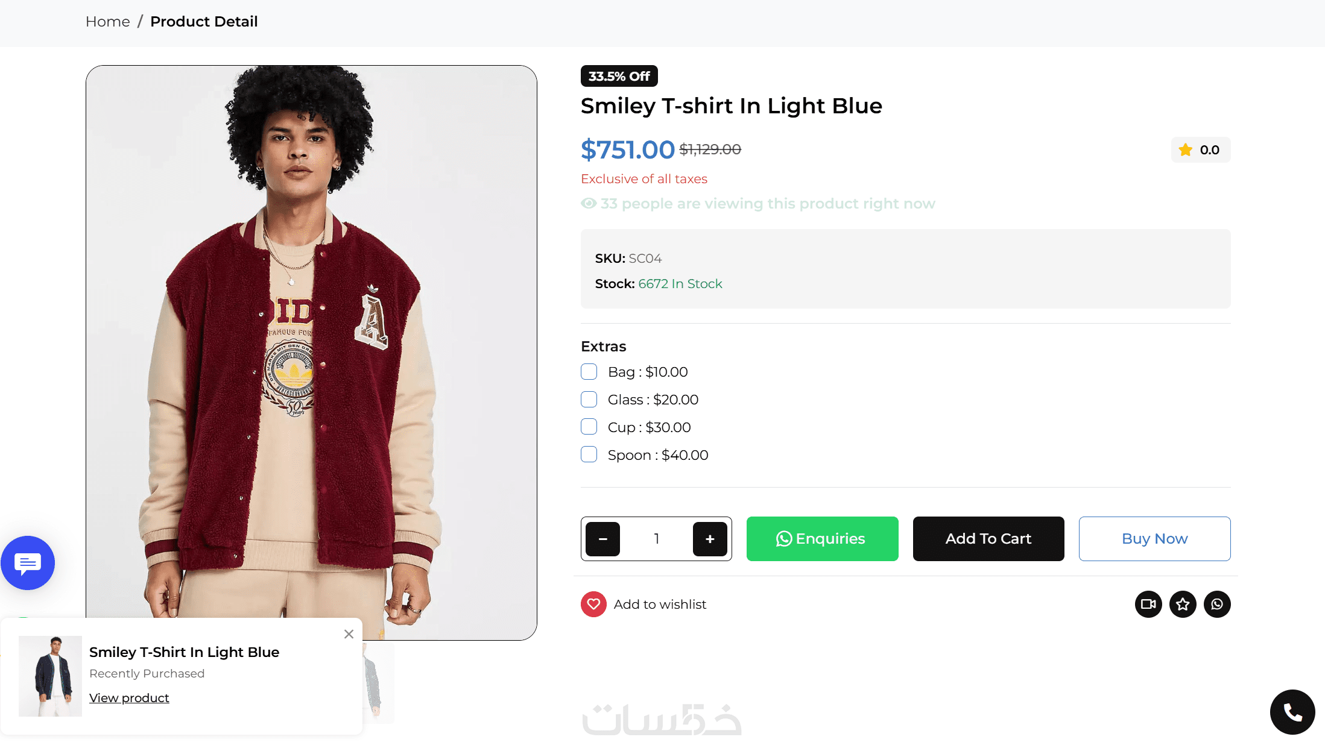The width and height of the screenshot is (1325, 751).
Task: Check the Bag extra option
Action: tap(589, 372)
